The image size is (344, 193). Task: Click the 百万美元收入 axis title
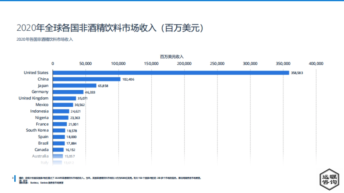click(x=172, y=57)
